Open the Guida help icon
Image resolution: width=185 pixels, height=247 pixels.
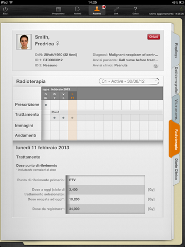click(135, 9)
